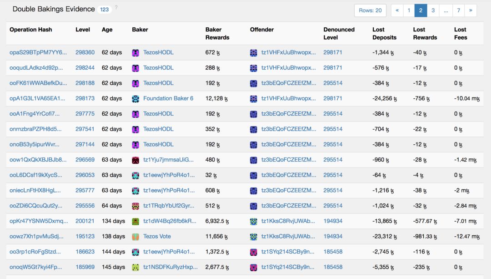The width and height of the screenshot is (491, 279).
Task: Open the Rows: 20 selector
Action: 370,10
